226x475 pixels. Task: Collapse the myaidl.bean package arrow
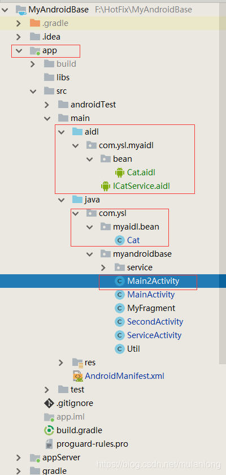(x=90, y=227)
